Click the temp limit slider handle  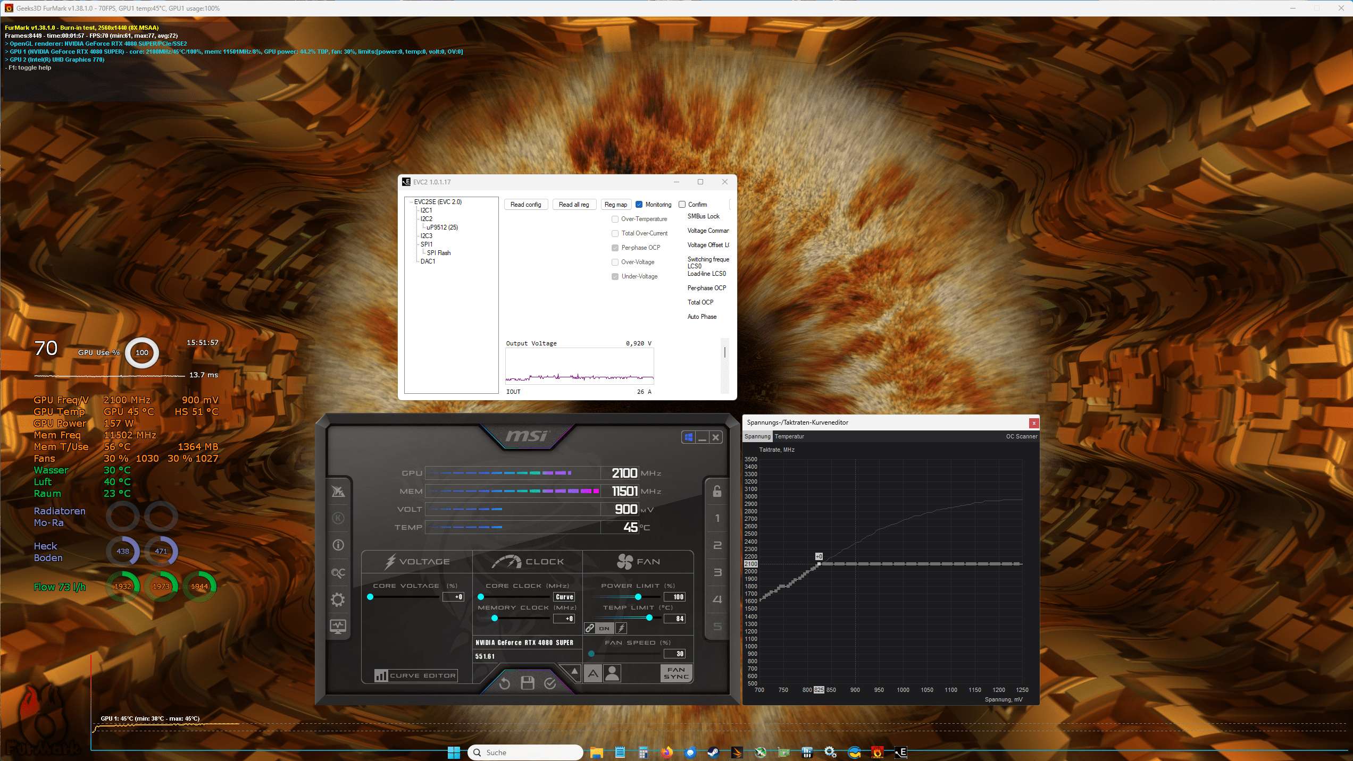(x=649, y=618)
